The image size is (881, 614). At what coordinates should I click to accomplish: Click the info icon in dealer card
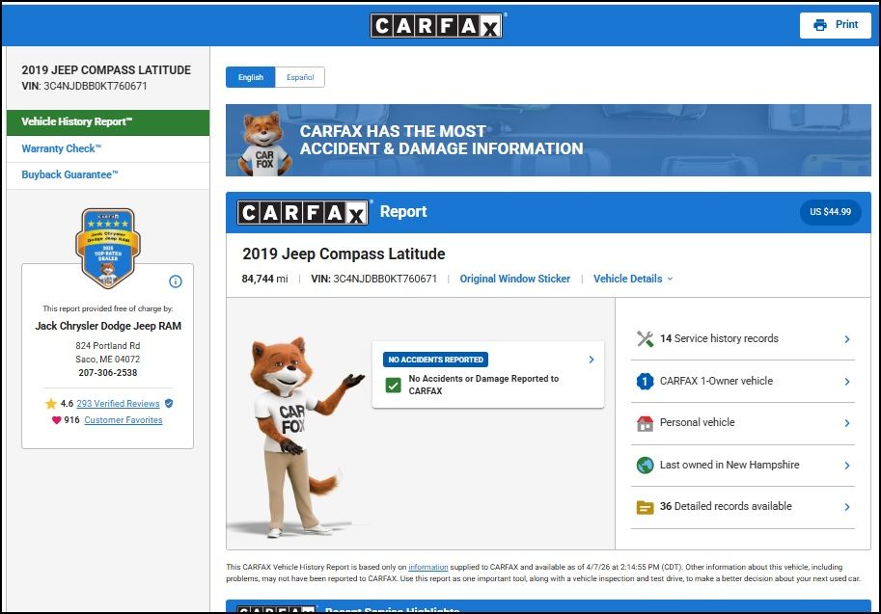point(176,281)
